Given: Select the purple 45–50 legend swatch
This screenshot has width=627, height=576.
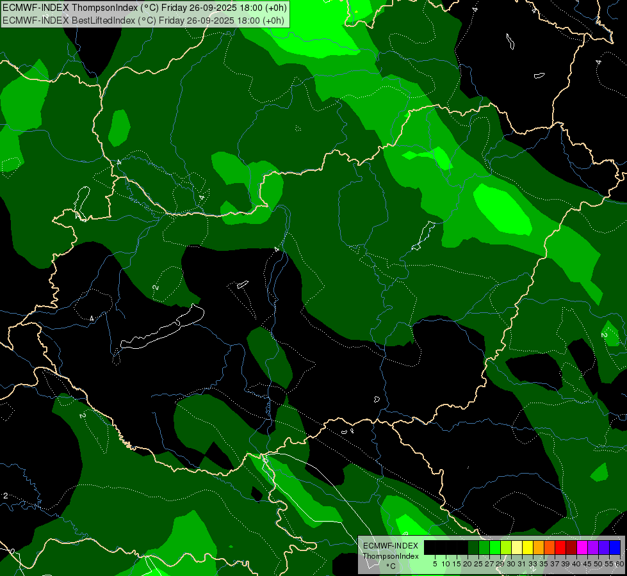Looking at the screenshot, I should point(593,547).
